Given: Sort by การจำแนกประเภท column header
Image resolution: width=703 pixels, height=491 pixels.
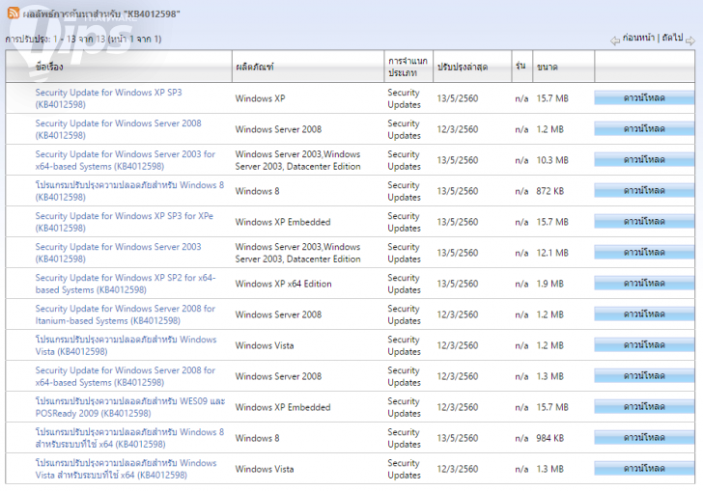Looking at the screenshot, I should tap(408, 67).
